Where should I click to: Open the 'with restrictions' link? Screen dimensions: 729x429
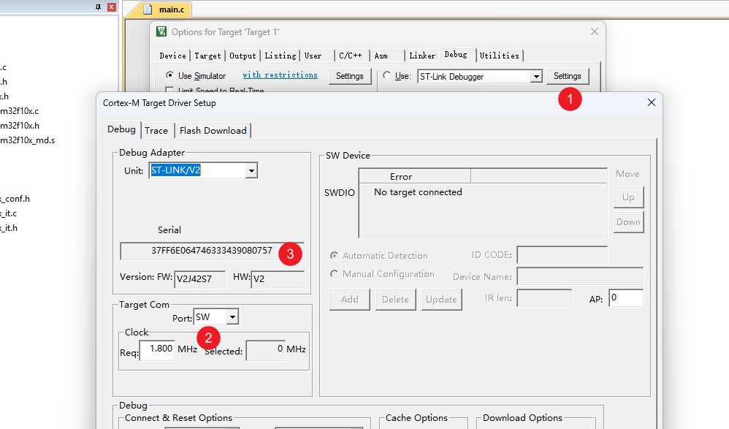coord(280,75)
